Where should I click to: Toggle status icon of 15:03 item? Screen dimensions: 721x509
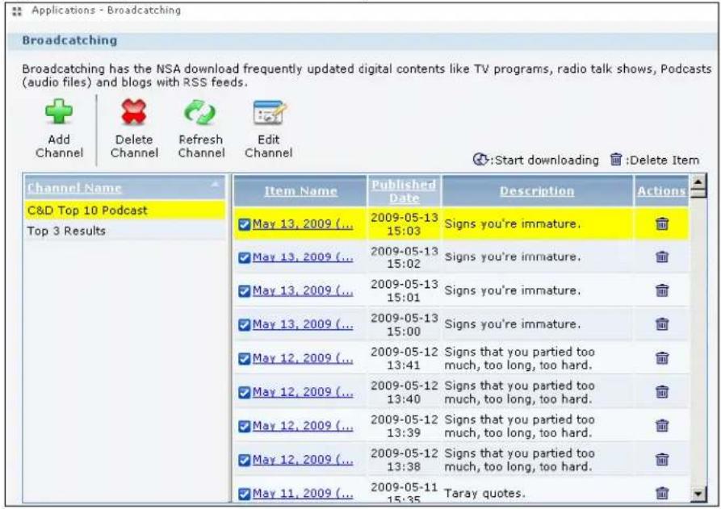point(245,224)
